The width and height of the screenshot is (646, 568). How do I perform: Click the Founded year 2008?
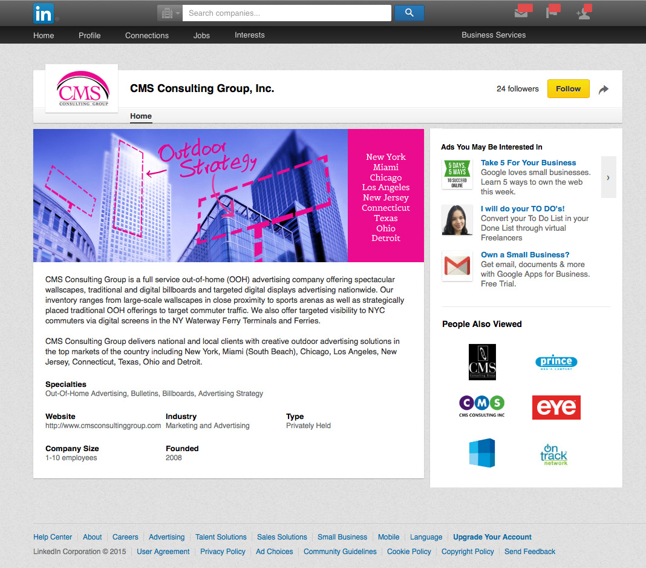pyautogui.click(x=174, y=458)
